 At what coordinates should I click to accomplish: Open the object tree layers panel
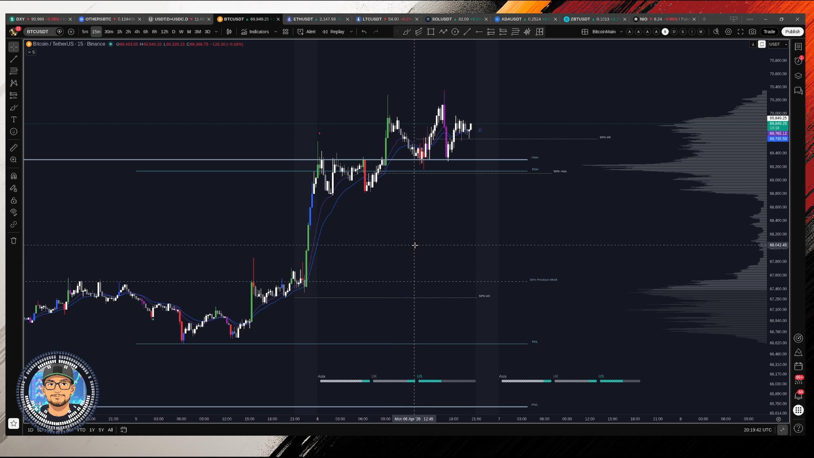click(x=798, y=76)
